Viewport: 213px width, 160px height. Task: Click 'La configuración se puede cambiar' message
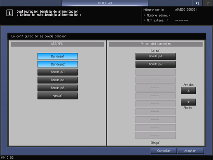click(x=39, y=36)
